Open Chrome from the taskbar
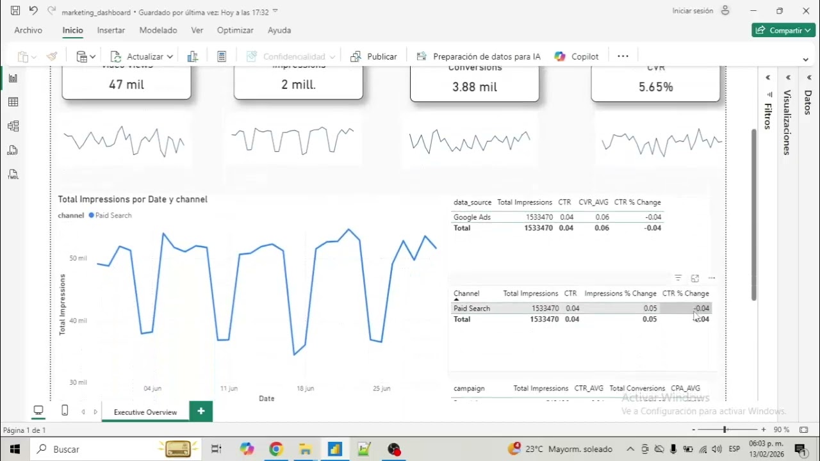Viewport: 820px width, 461px height. tap(276, 449)
